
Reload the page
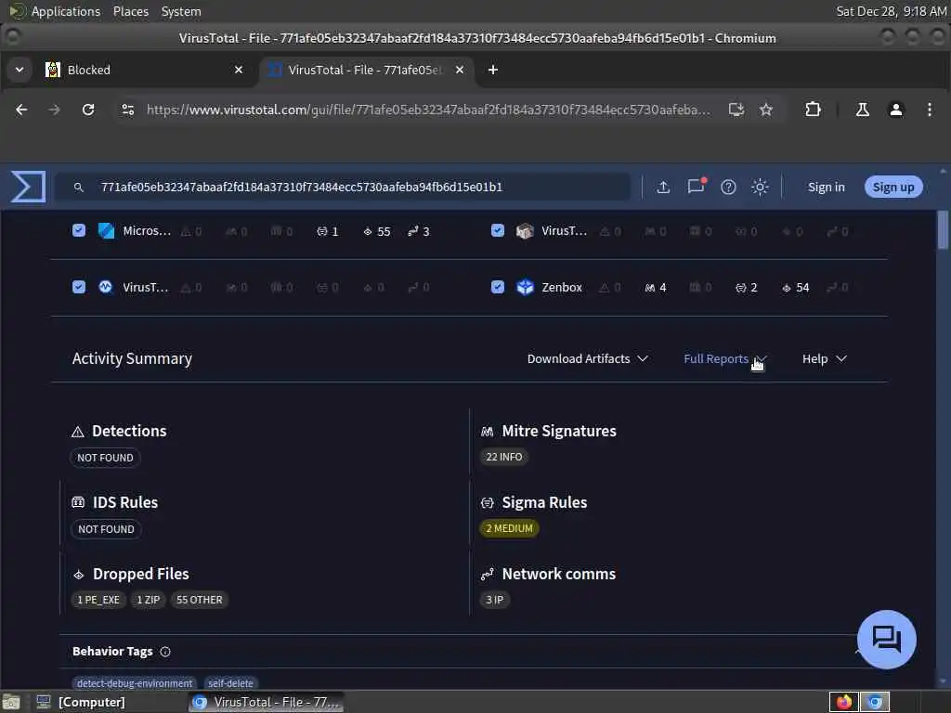pos(88,110)
